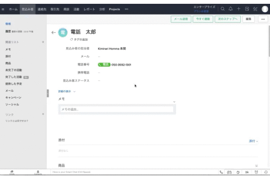Select 情報 in the left sidebar
This screenshot has height=179, width=270.
click(8, 24)
